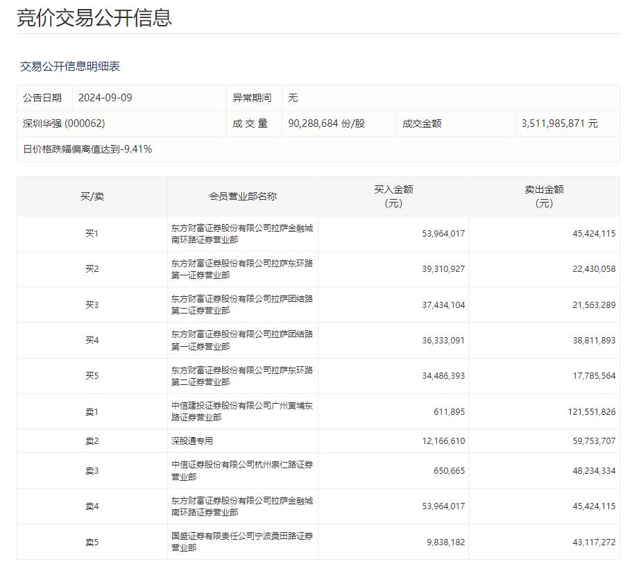Screen dimensions: 632x573
Task: Click the 竞价交易公开信息 page title
Action: (94, 17)
